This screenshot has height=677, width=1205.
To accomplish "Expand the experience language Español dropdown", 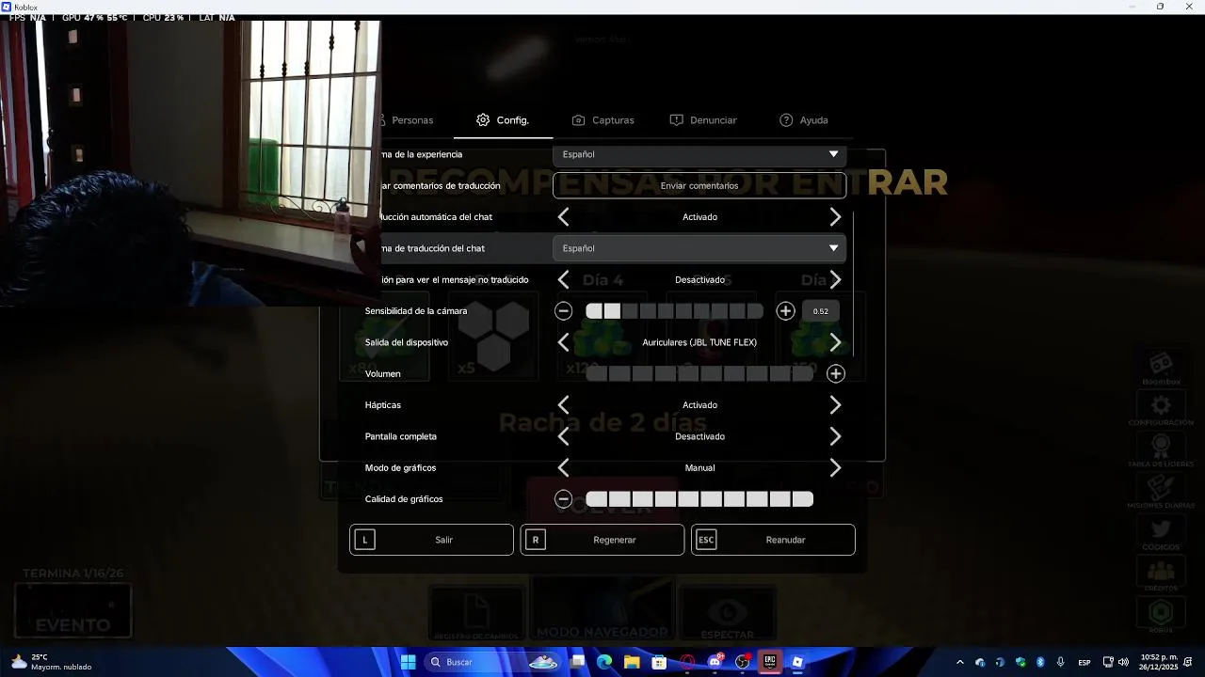I will coord(699,154).
